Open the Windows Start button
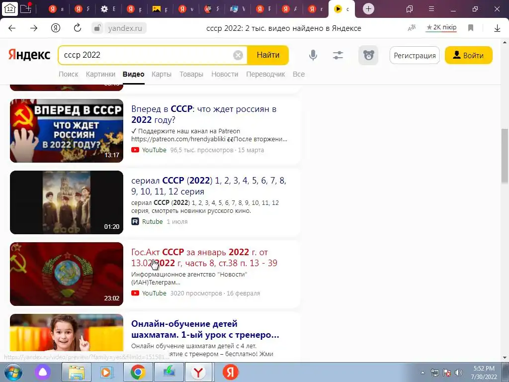Screen dimensions: 509x382 (x=13, y=372)
